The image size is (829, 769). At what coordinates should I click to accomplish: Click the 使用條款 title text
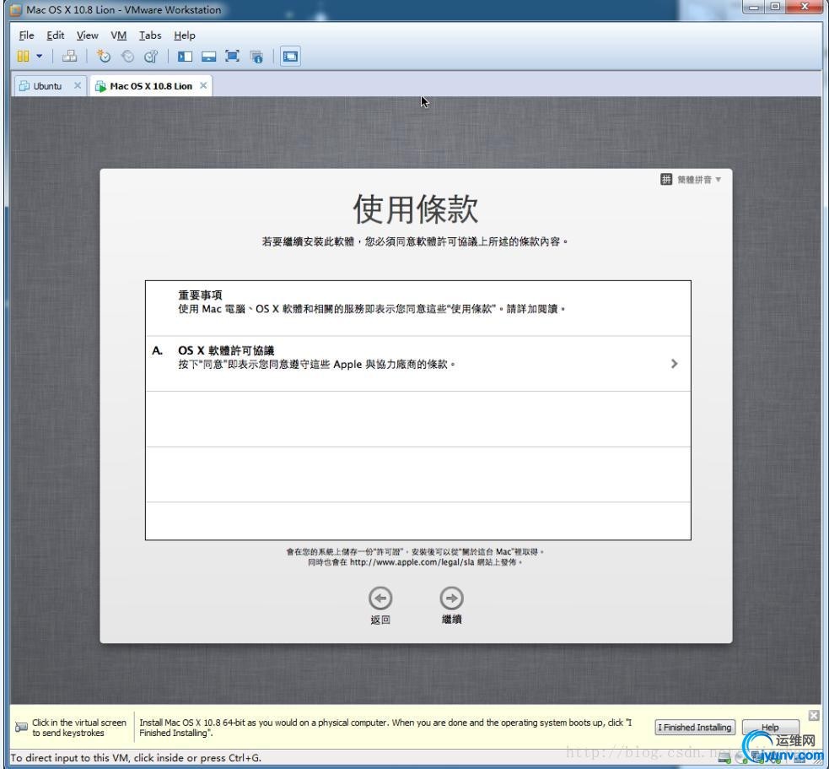click(x=416, y=209)
